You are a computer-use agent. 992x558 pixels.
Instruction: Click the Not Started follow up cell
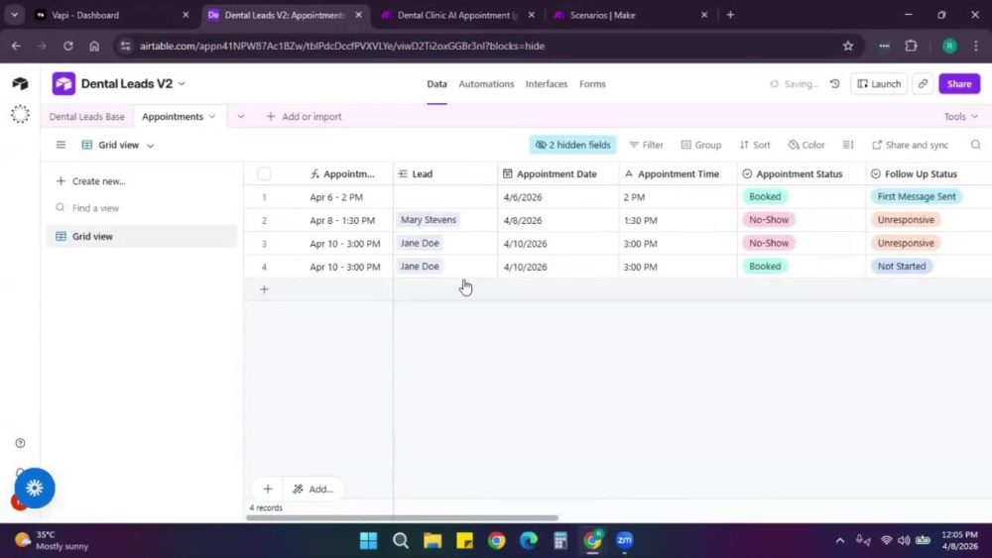click(929, 266)
